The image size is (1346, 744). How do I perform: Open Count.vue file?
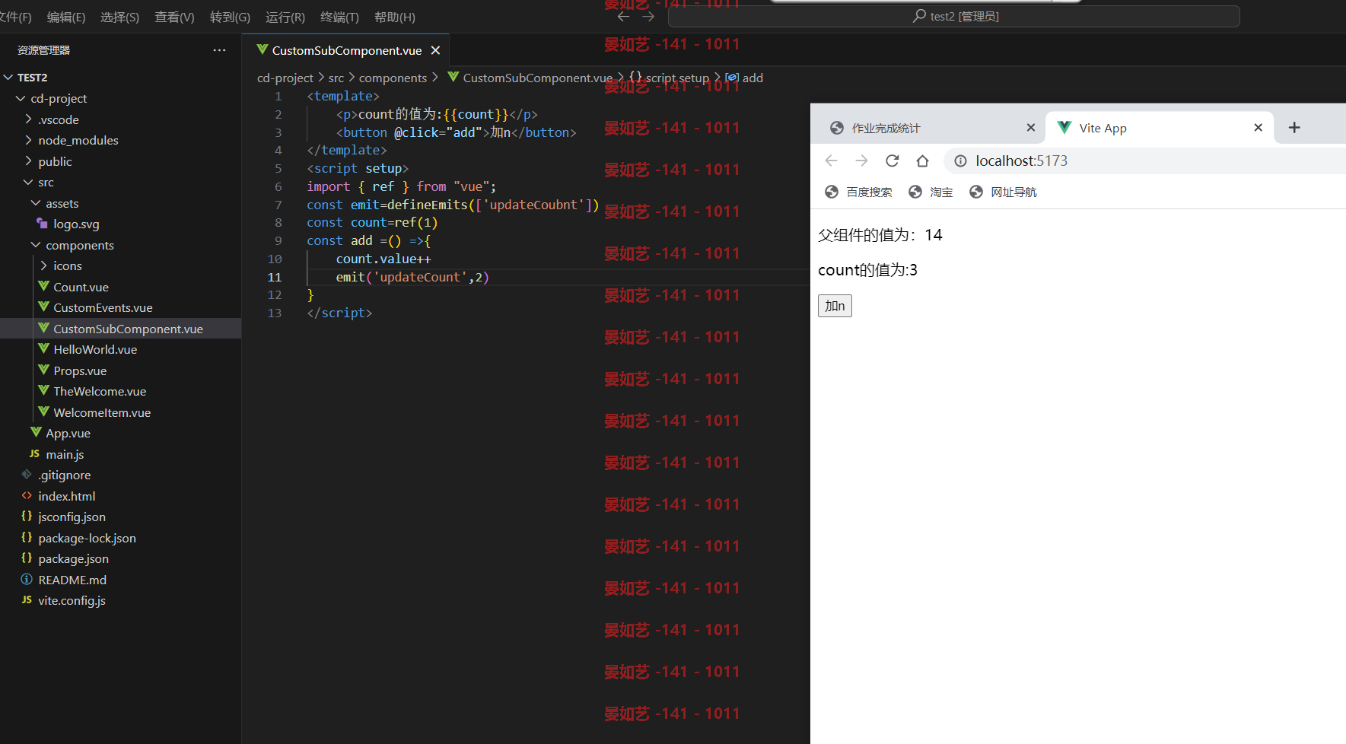click(120, 287)
